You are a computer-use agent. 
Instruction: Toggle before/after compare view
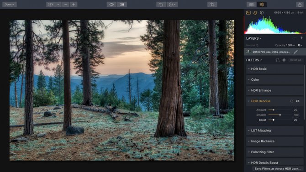point(122,4)
